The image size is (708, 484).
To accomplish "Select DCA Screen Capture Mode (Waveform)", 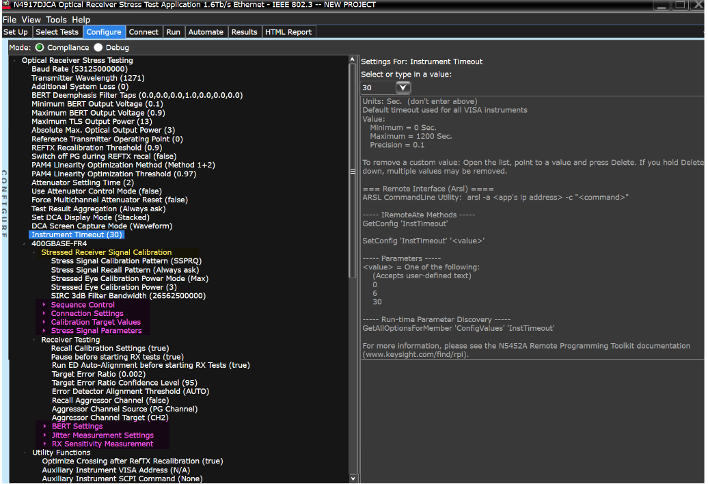I will click(x=102, y=226).
